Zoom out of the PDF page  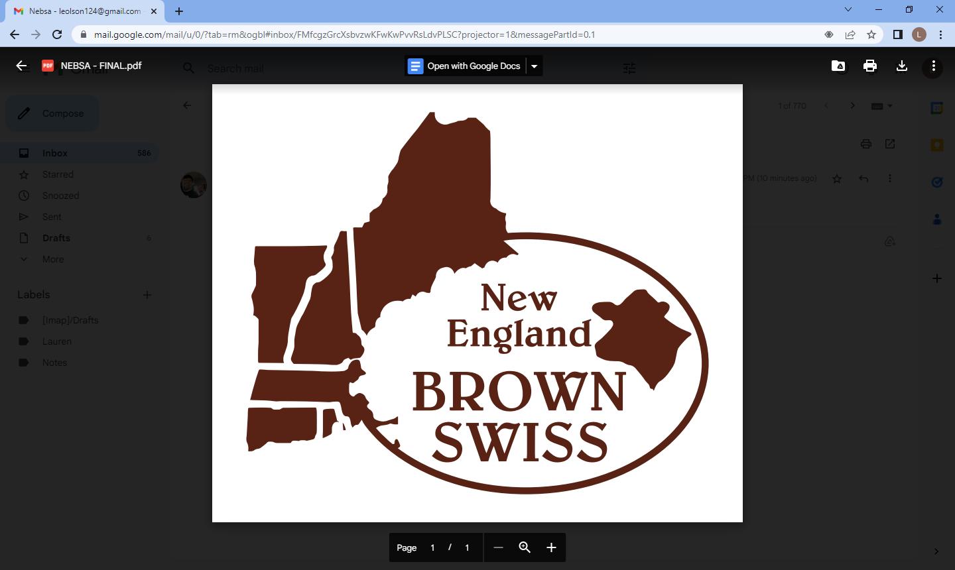(x=499, y=547)
